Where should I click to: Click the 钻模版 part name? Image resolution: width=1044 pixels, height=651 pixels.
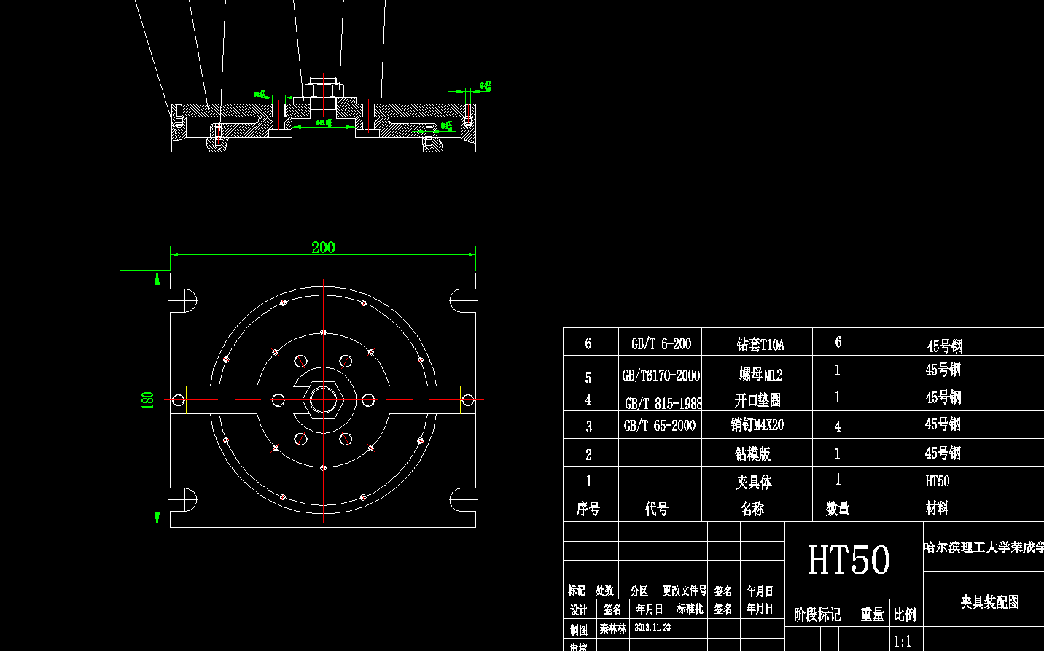(752, 454)
